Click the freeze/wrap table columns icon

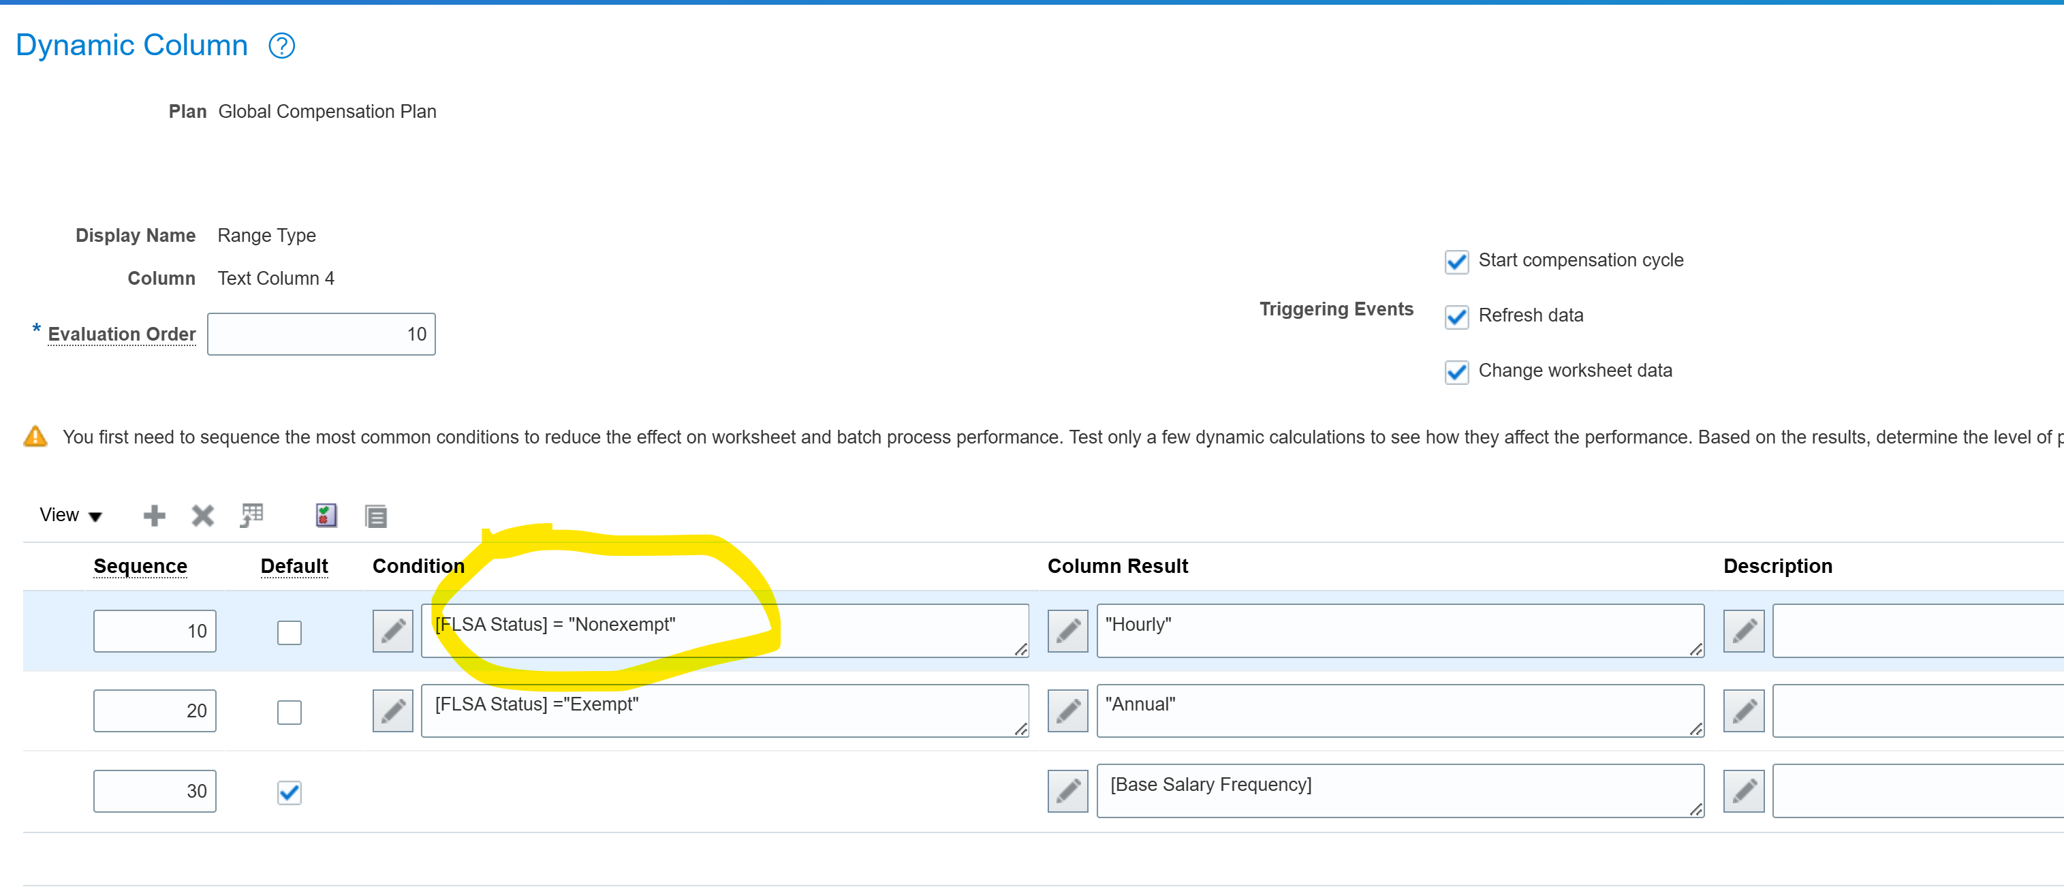[251, 514]
